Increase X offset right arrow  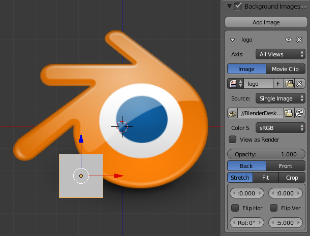[260, 193]
